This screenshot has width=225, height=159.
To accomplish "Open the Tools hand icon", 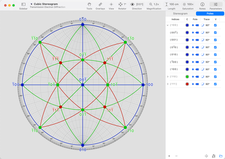I will coord(89,4).
